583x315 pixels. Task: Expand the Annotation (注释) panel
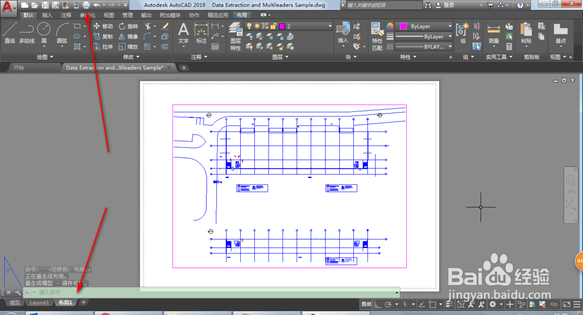point(199,57)
